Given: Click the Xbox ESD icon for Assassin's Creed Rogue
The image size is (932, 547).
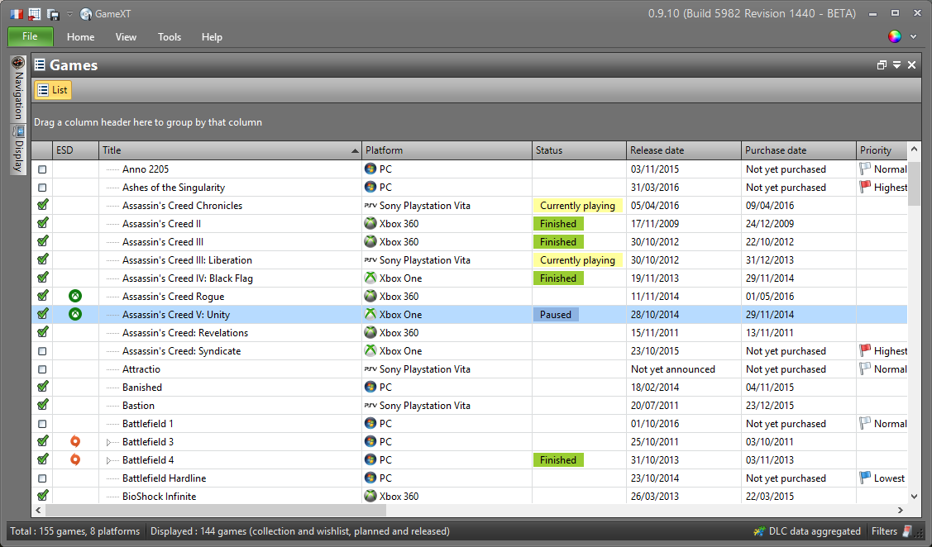Looking at the screenshot, I should [75, 296].
